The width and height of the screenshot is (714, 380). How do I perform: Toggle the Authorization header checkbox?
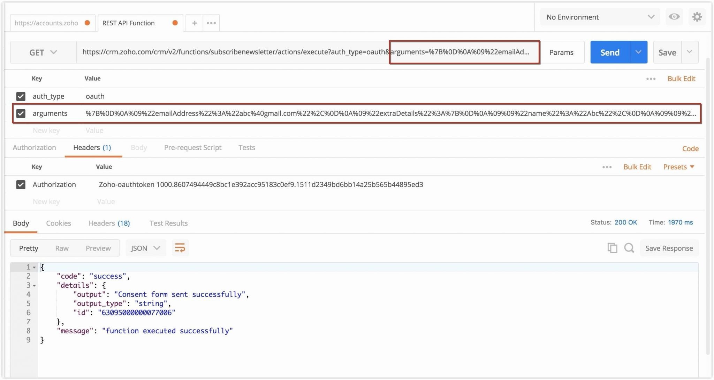(x=20, y=184)
